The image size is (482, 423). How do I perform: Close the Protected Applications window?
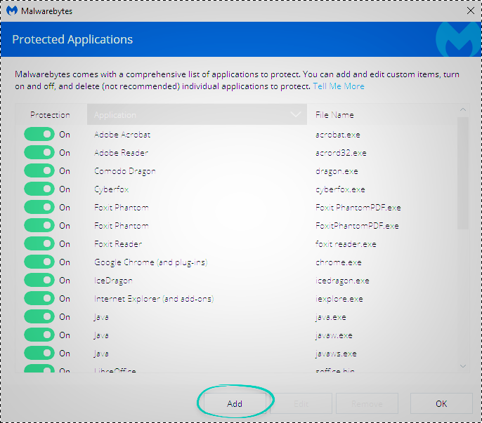pyautogui.click(x=469, y=11)
